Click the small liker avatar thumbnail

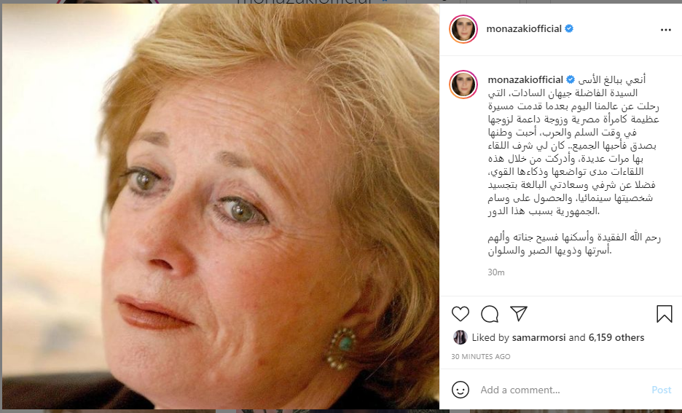(460, 337)
